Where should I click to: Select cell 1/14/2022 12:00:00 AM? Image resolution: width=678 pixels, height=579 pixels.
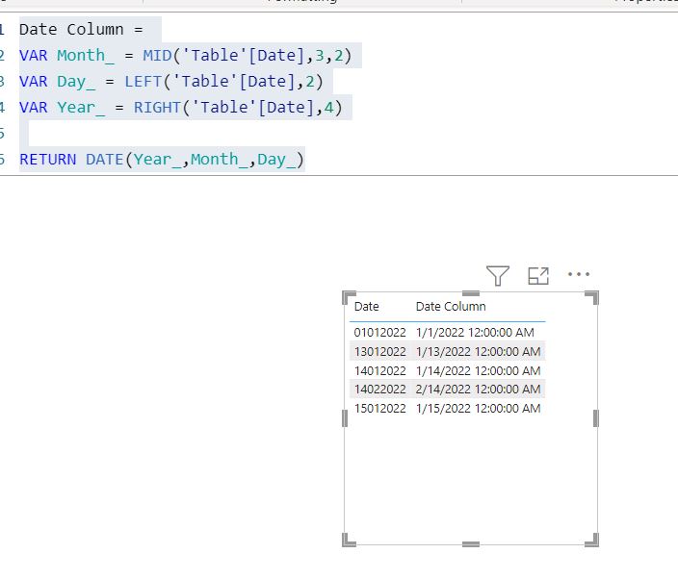478,370
